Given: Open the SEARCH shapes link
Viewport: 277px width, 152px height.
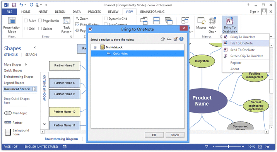Looking at the screenshot, I should [x=31, y=55].
